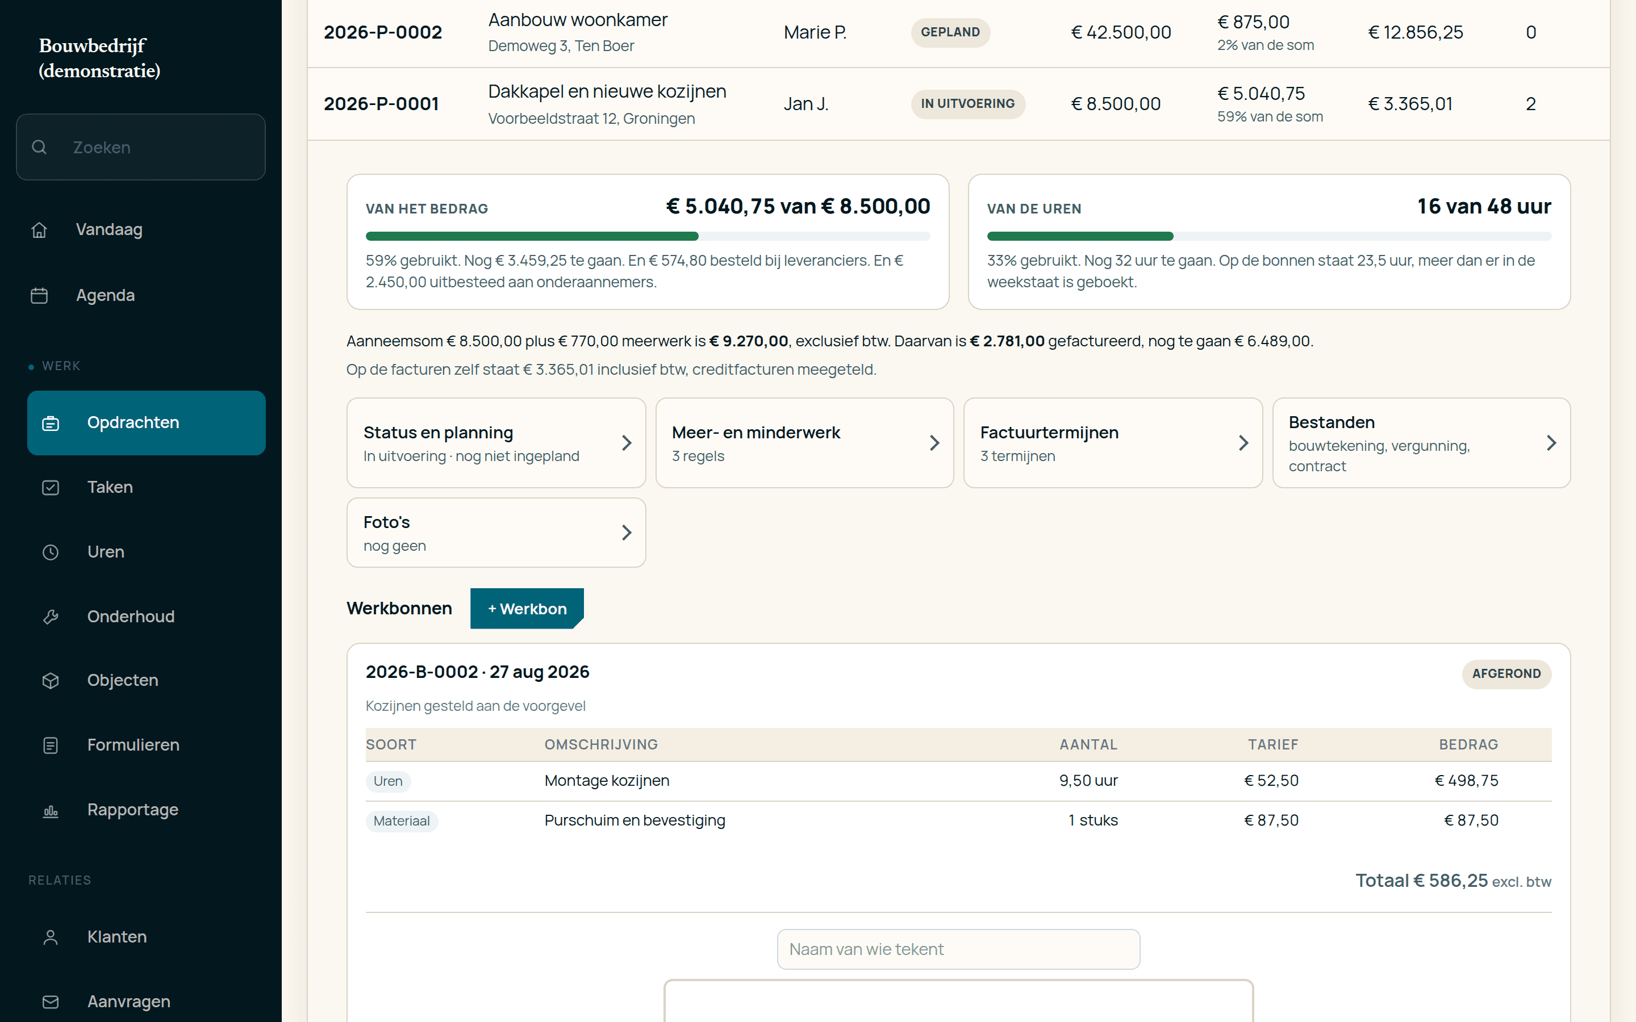Open Rapportage section
The width and height of the screenshot is (1636, 1022).
click(146, 810)
